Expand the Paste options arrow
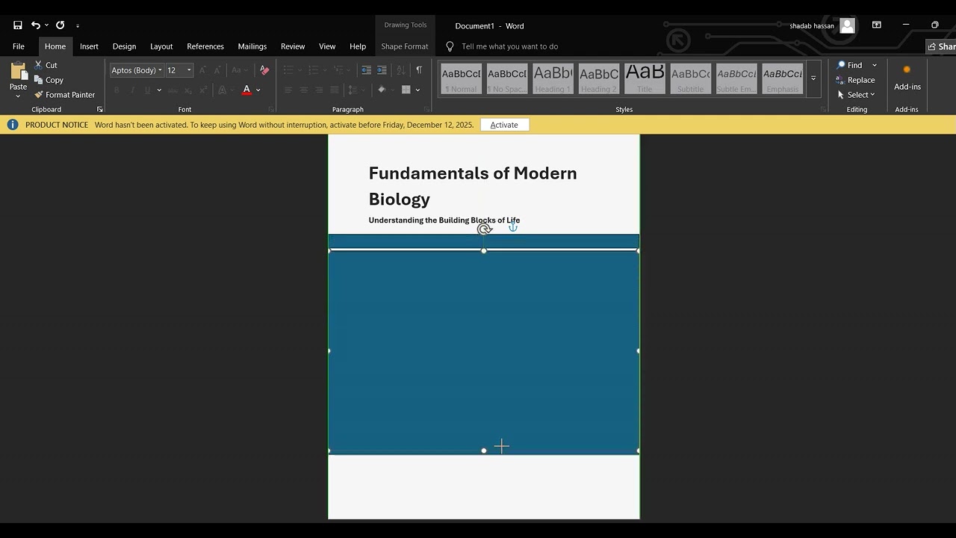Screen dimensions: 956x538 [18, 96]
